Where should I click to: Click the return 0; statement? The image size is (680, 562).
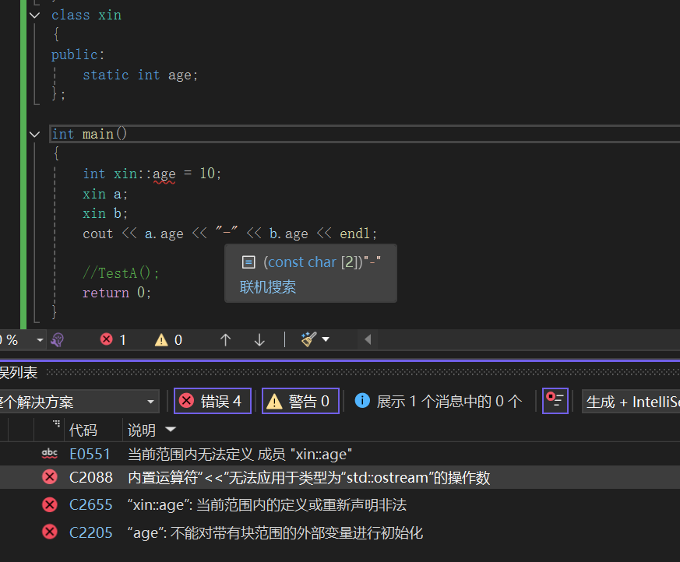(117, 293)
